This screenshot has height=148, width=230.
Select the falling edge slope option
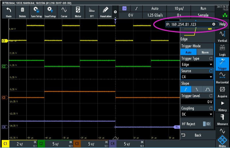click(197, 89)
